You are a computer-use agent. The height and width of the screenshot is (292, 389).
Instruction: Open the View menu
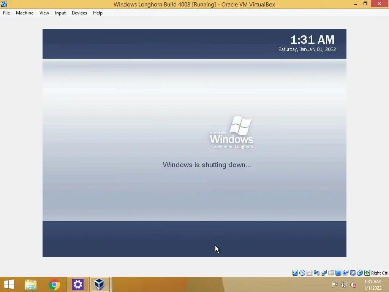(44, 13)
